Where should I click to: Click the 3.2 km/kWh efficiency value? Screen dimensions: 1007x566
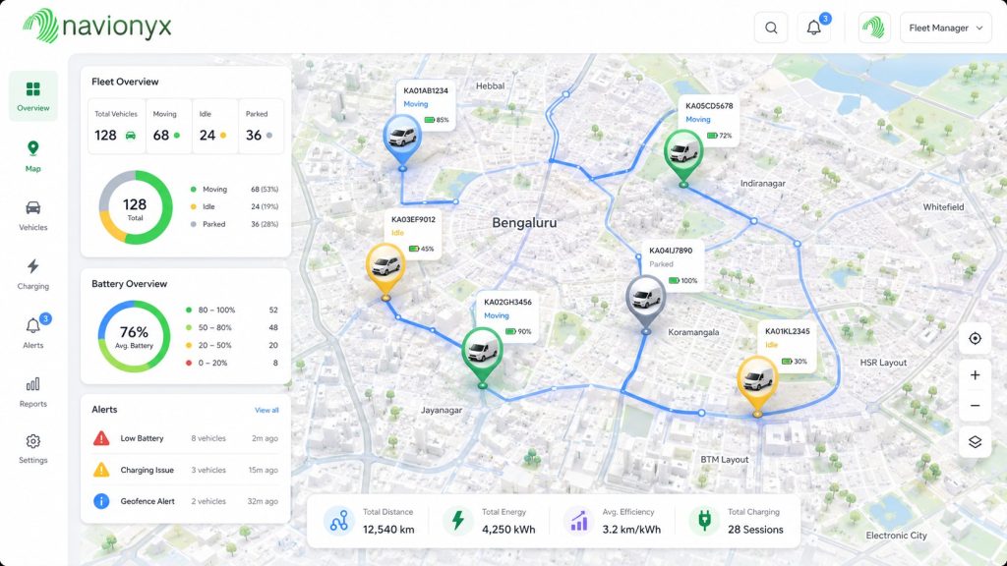coord(631,530)
